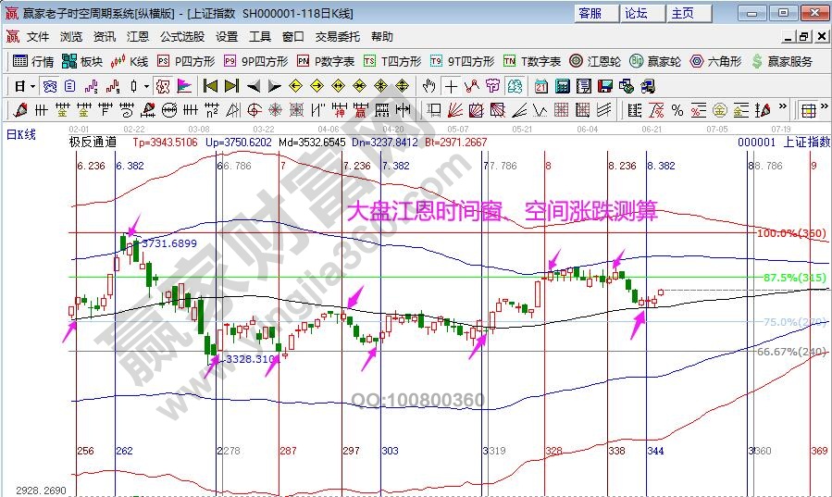Click the calendar icon in the toolbar
This screenshot has width=832, height=497.
[x=539, y=86]
